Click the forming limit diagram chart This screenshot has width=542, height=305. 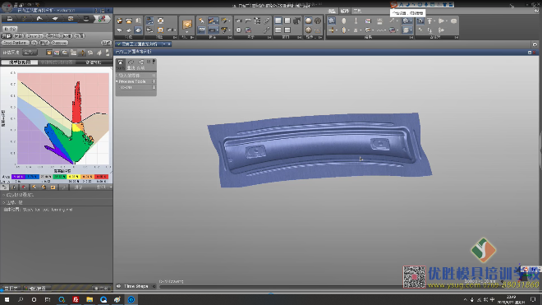63,118
